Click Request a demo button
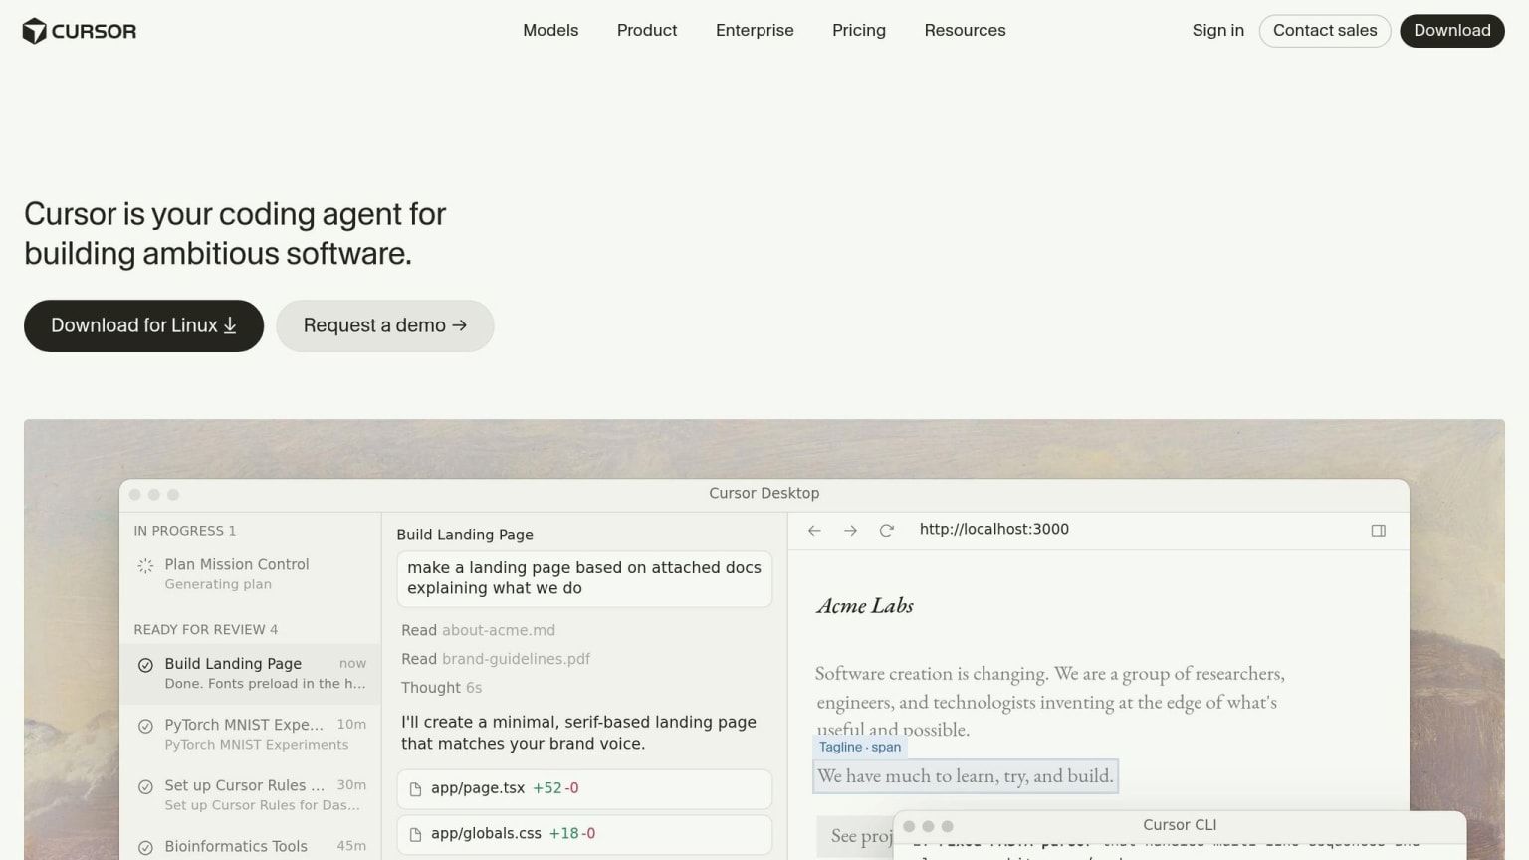The width and height of the screenshot is (1529, 860). pyautogui.click(x=385, y=325)
